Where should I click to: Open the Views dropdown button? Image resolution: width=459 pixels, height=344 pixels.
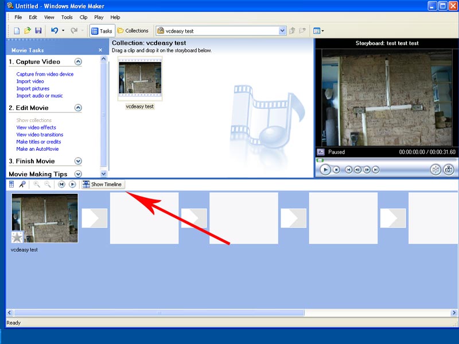tap(318, 31)
